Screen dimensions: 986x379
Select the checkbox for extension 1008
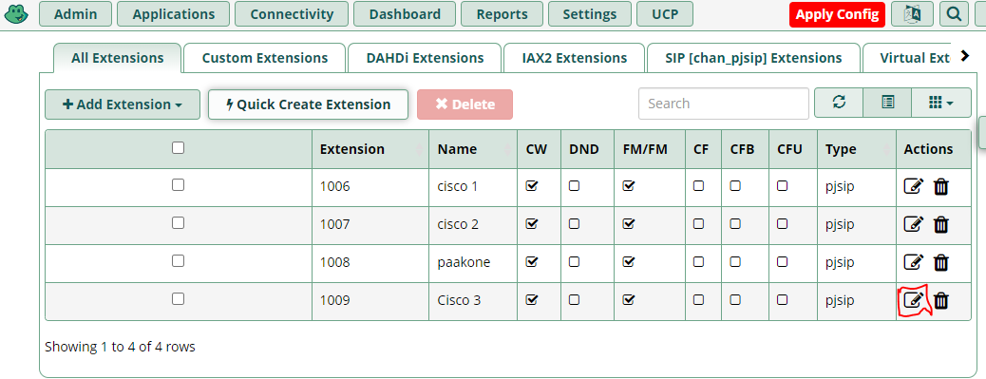coord(178,261)
